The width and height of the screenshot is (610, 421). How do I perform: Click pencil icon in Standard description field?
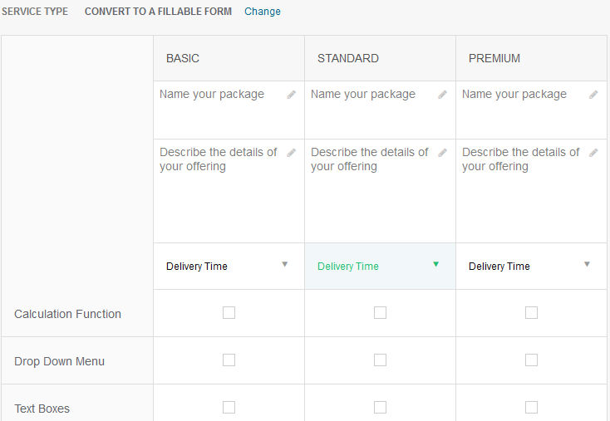[443, 153]
